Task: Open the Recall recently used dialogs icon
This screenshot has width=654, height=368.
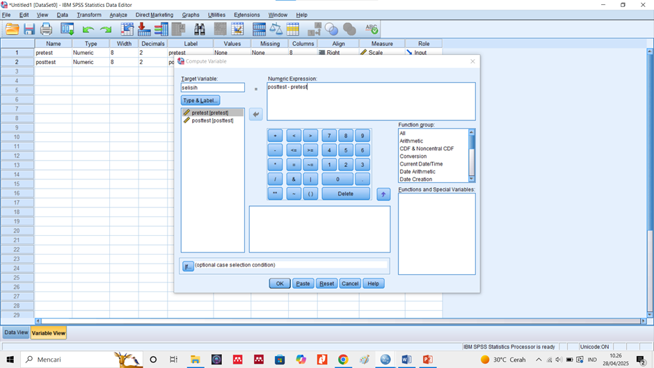Action: pyautogui.click(x=67, y=29)
